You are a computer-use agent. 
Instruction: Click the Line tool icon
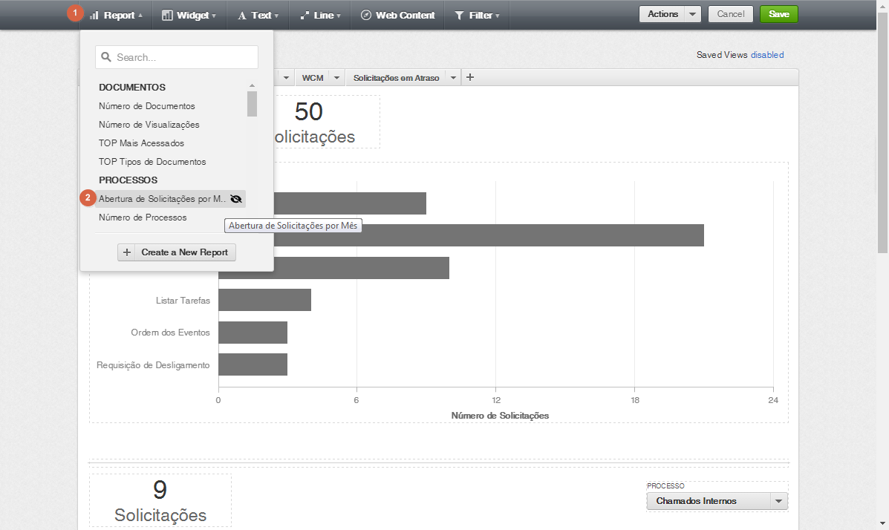(x=305, y=16)
